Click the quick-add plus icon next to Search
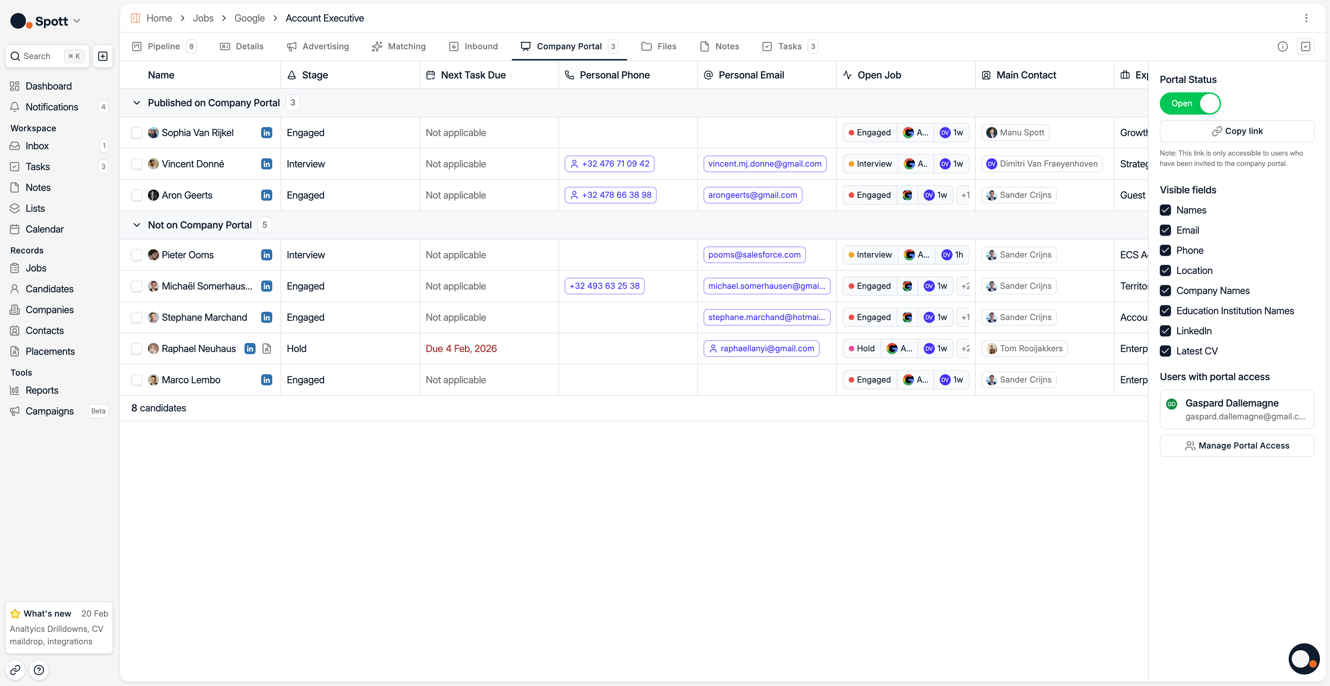Screen dimensions: 1330x686 [x=103, y=56]
